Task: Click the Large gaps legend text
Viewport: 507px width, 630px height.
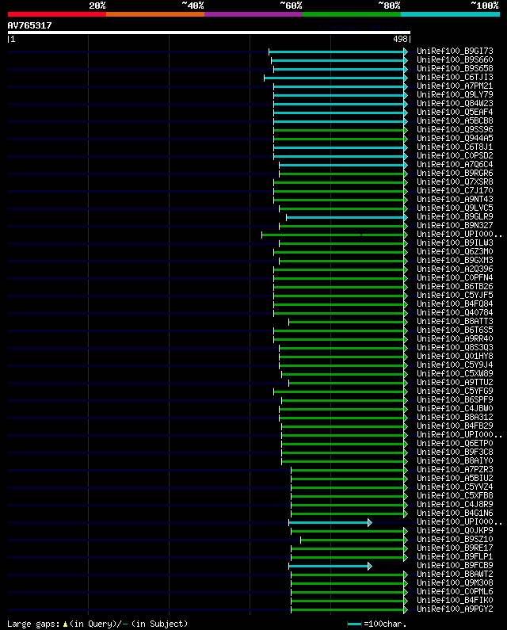Action: (x=97, y=624)
